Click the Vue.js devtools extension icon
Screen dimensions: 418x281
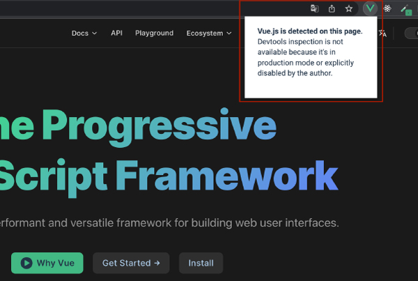tap(370, 8)
